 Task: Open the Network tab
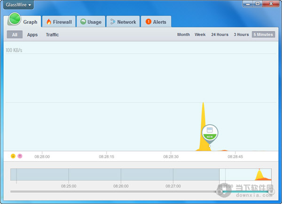tap(123, 22)
